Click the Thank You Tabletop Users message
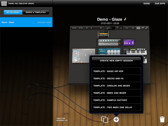 [x=21, y=3]
